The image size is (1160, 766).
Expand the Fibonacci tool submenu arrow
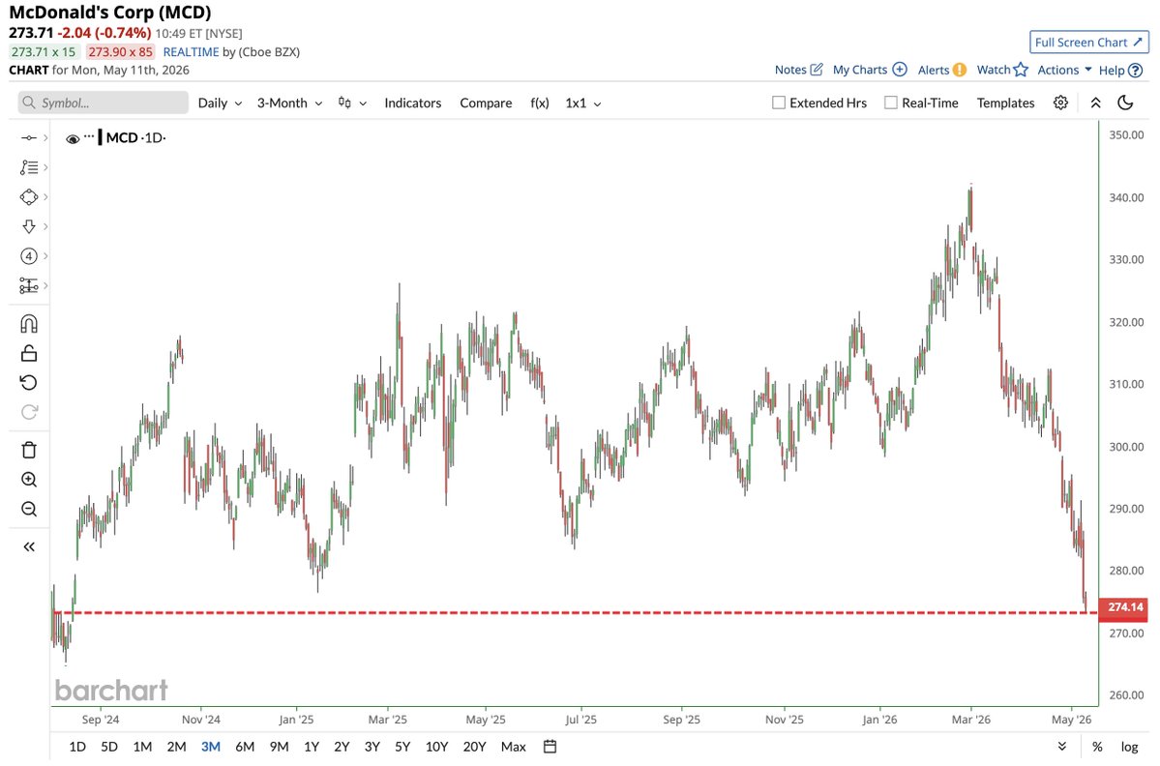(45, 168)
